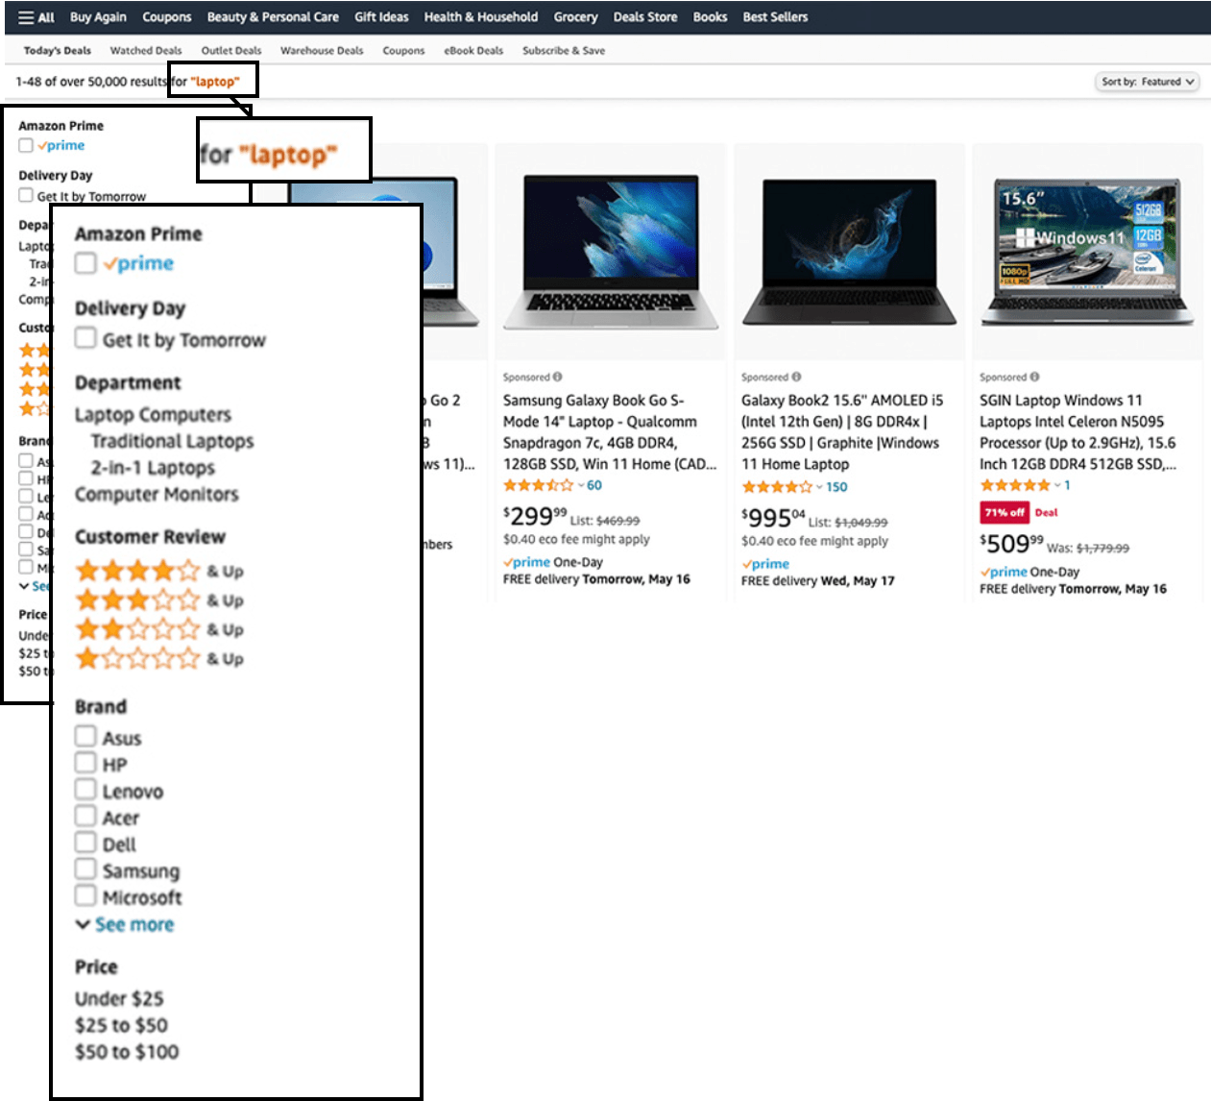Screen dimensions: 1211x1101
Task: Tick the Lenovo brand checkbox
Action: click(85, 790)
